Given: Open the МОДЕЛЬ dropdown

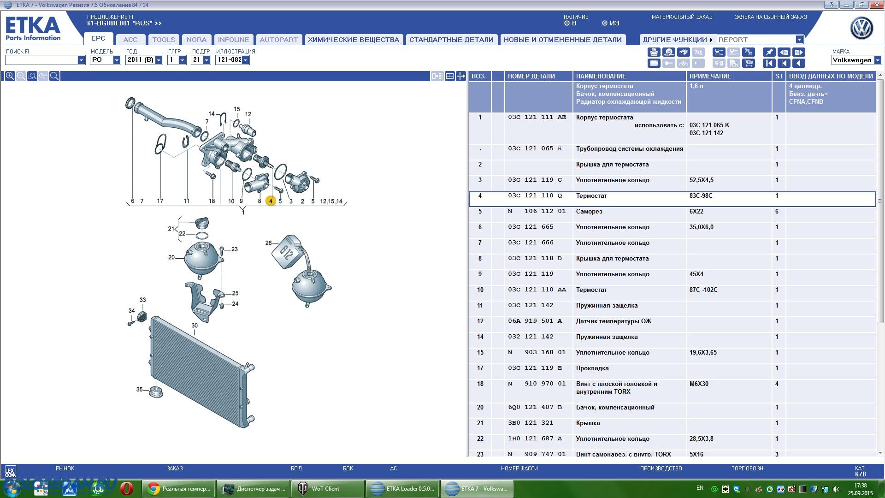Looking at the screenshot, I should 117,60.
